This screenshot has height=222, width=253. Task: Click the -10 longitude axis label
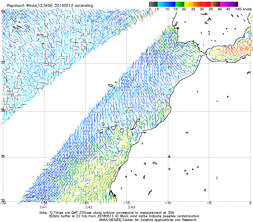coord(168,203)
